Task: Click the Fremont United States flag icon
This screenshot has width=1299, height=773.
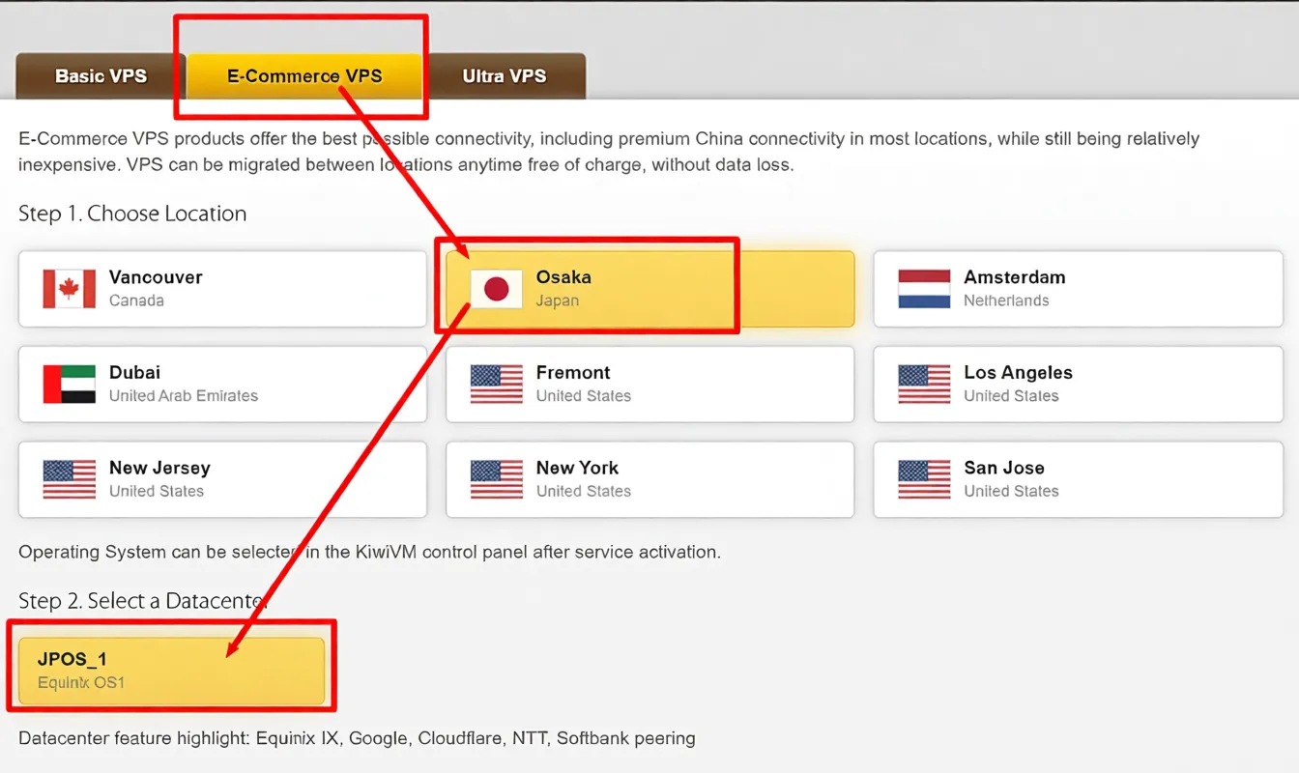Action: [x=497, y=384]
